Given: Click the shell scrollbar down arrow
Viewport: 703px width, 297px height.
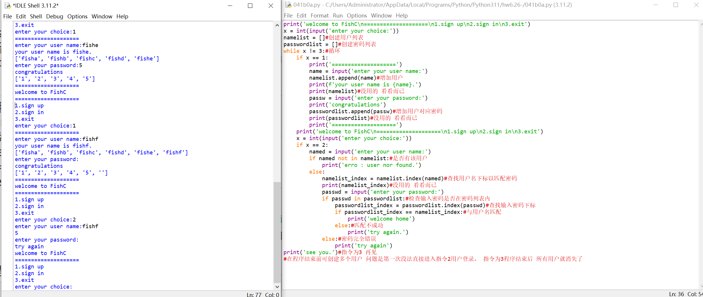Looking at the screenshot, I should point(277,287).
